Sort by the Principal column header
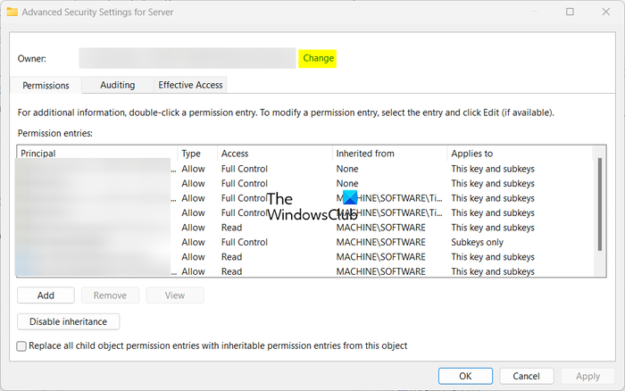 [x=96, y=154]
